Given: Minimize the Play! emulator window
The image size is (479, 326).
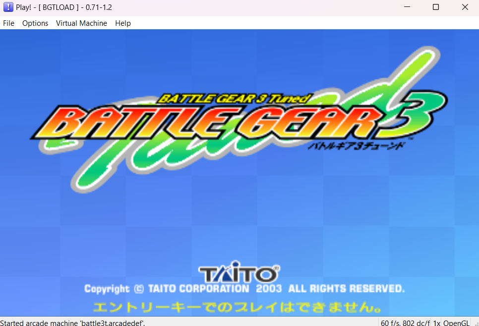Looking at the screenshot, I should tap(407, 7).
